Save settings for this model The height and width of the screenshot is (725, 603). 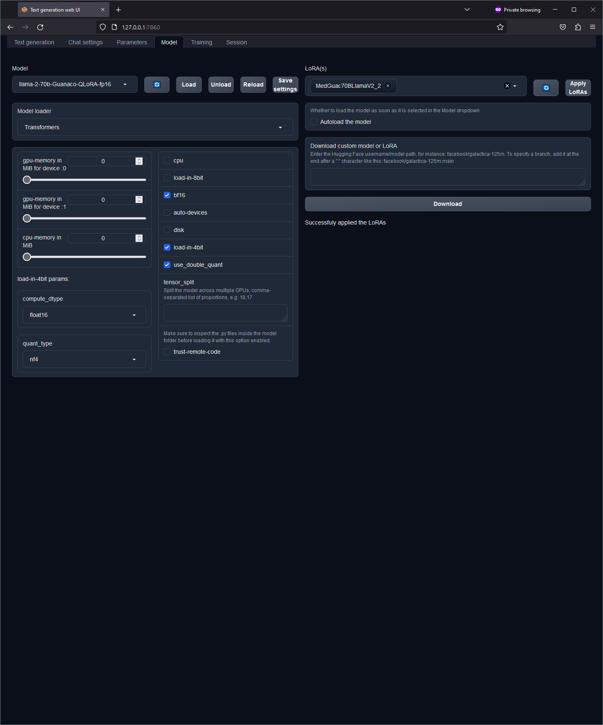285,85
